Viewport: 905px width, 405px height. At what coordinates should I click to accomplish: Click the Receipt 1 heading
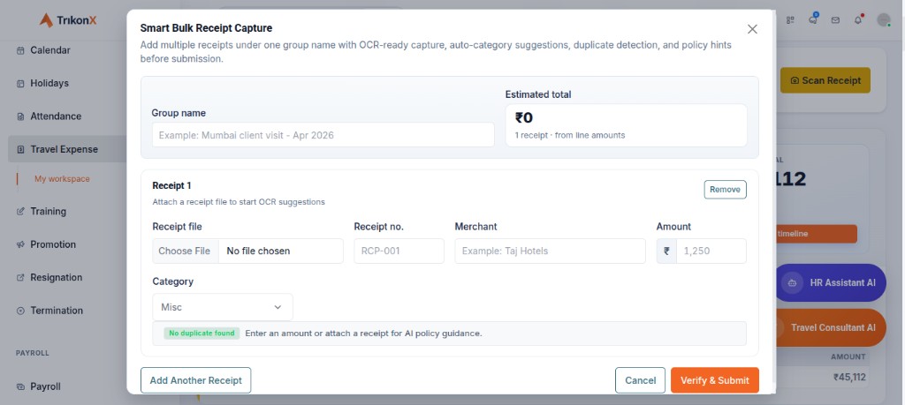click(x=171, y=185)
